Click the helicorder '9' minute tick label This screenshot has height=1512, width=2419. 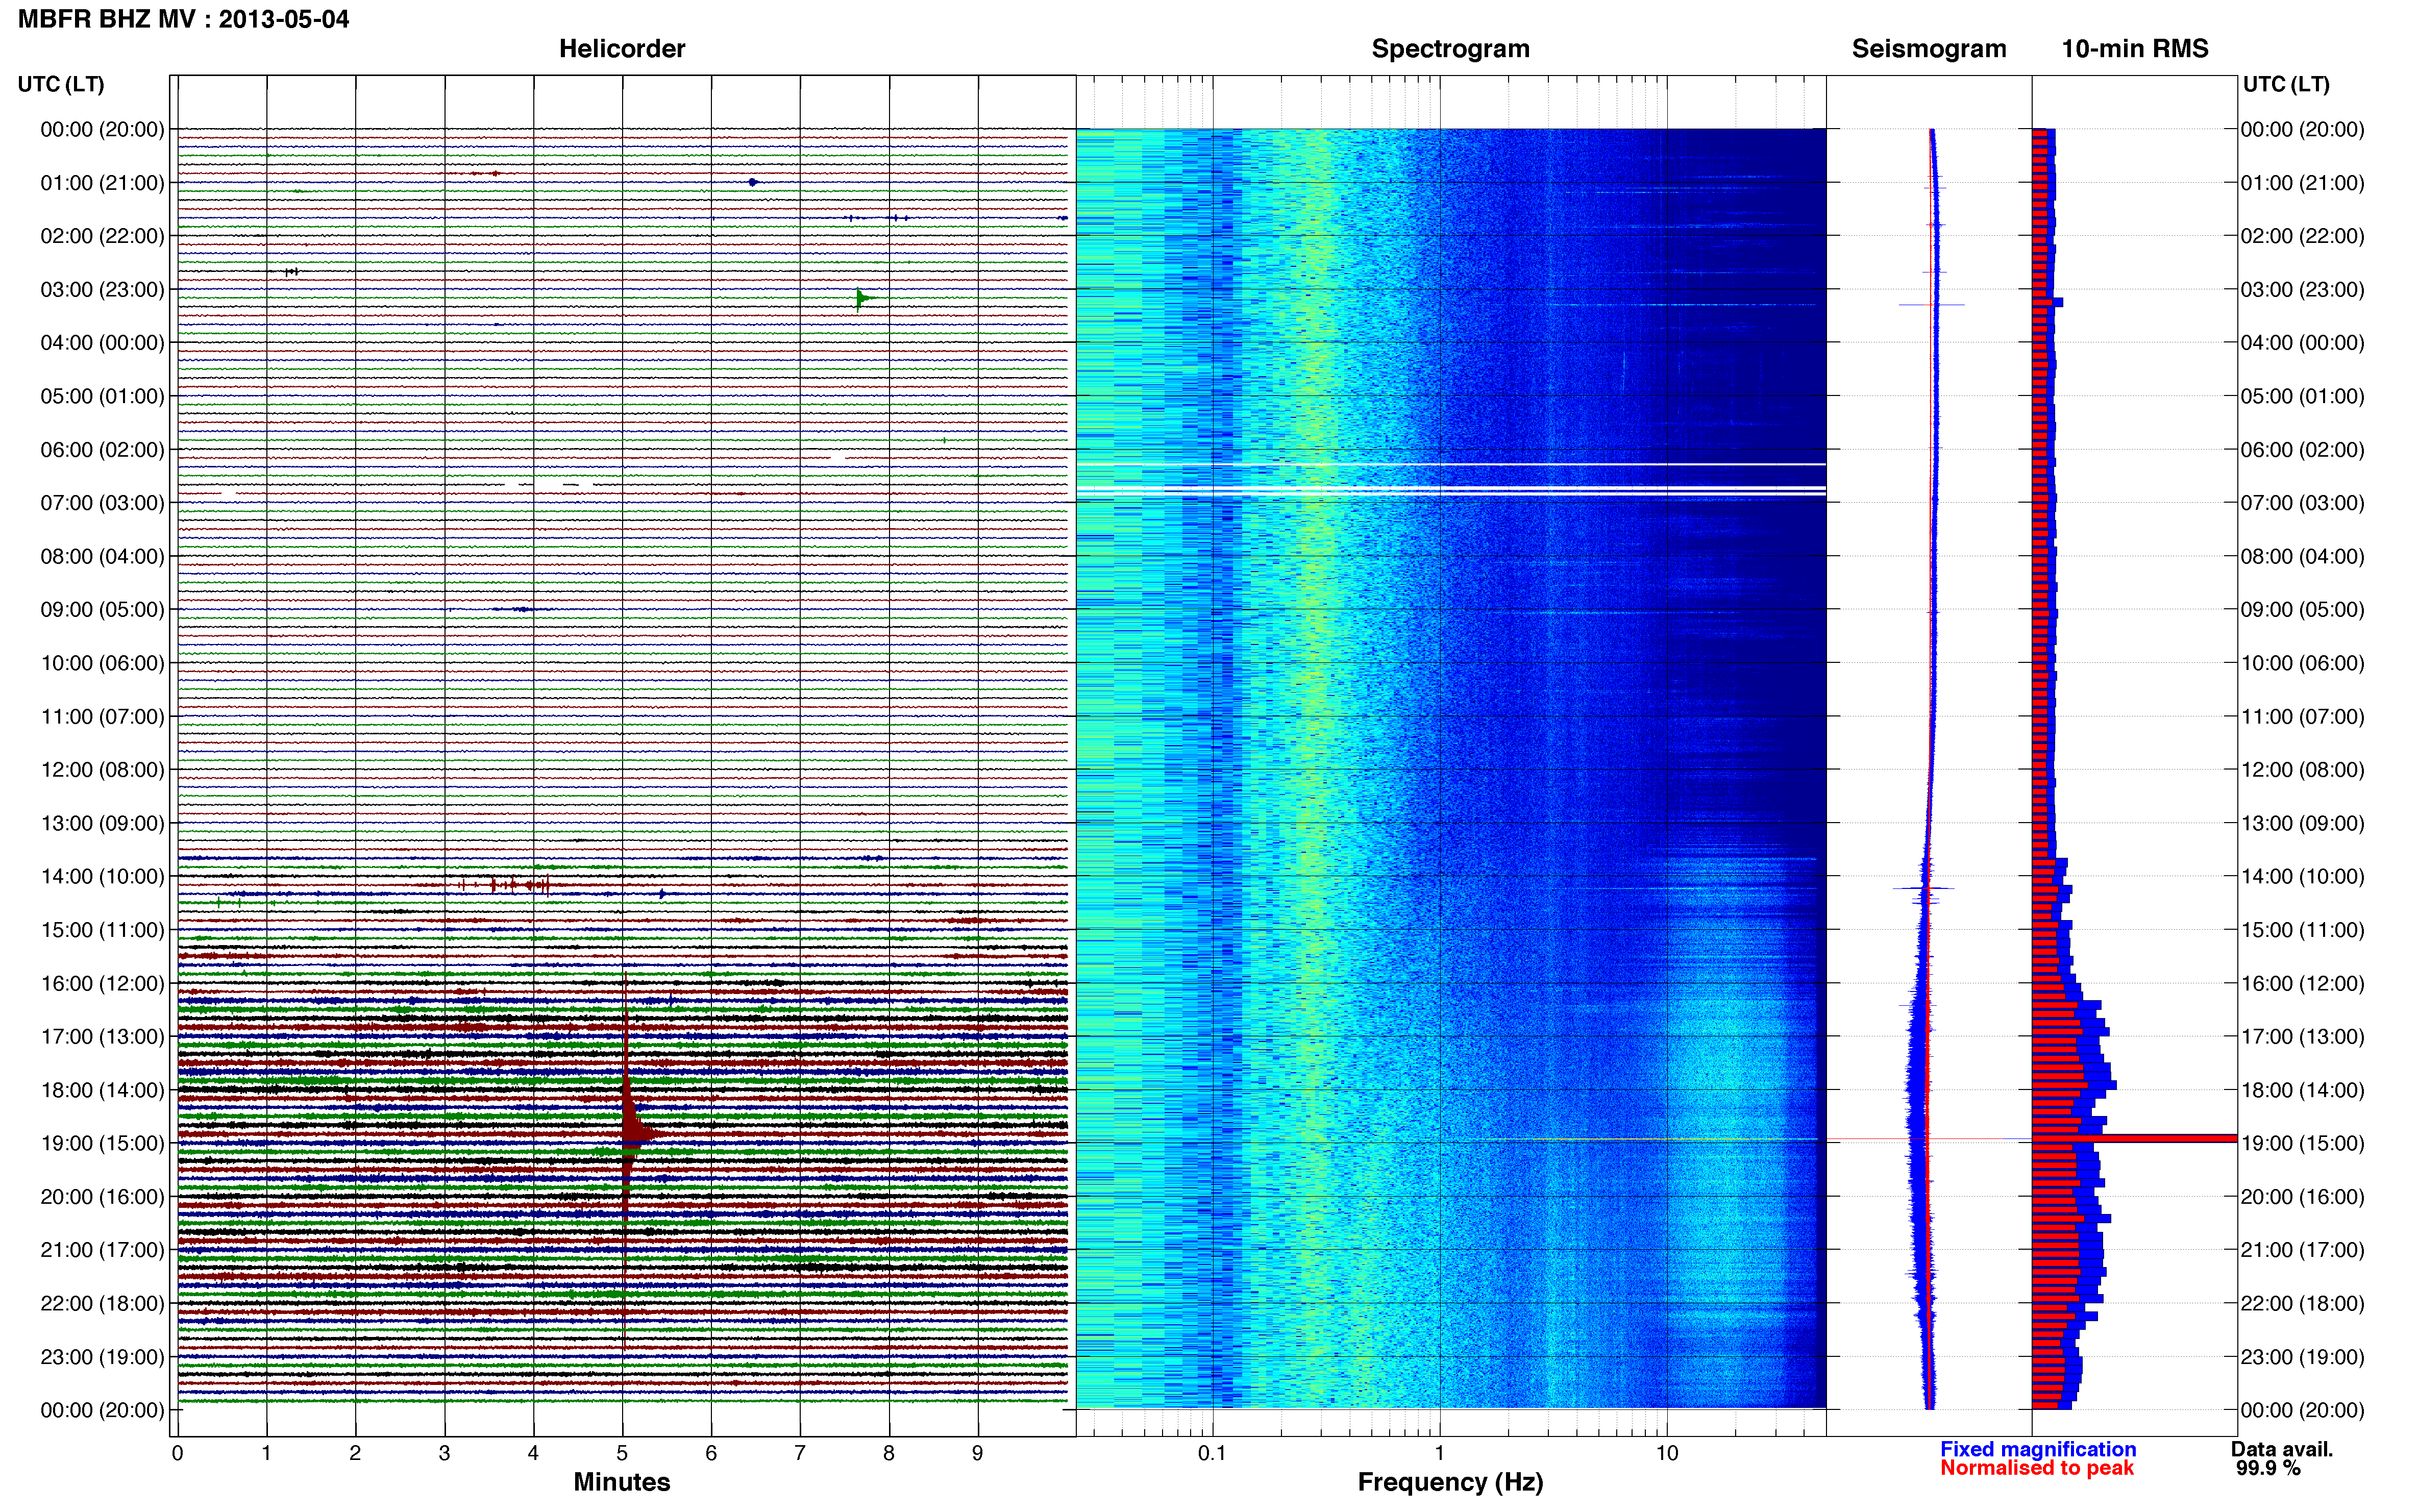(x=977, y=1453)
